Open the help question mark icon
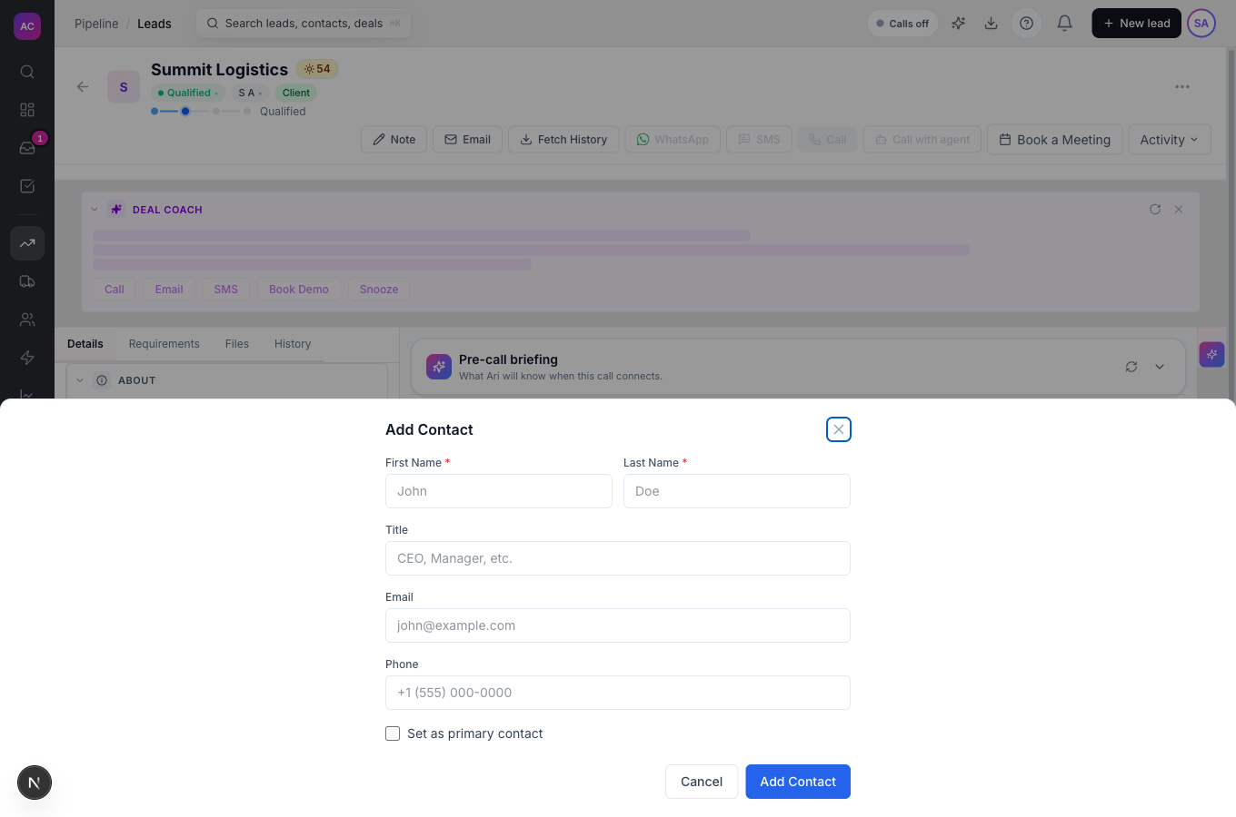The height and width of the screenshot is (817, 1236). pos(1026,24)
